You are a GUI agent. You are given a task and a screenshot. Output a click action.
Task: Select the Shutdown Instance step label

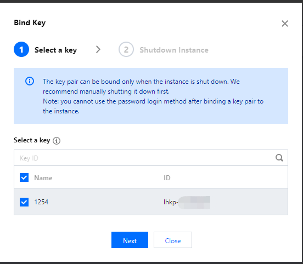tap(174, 50)
